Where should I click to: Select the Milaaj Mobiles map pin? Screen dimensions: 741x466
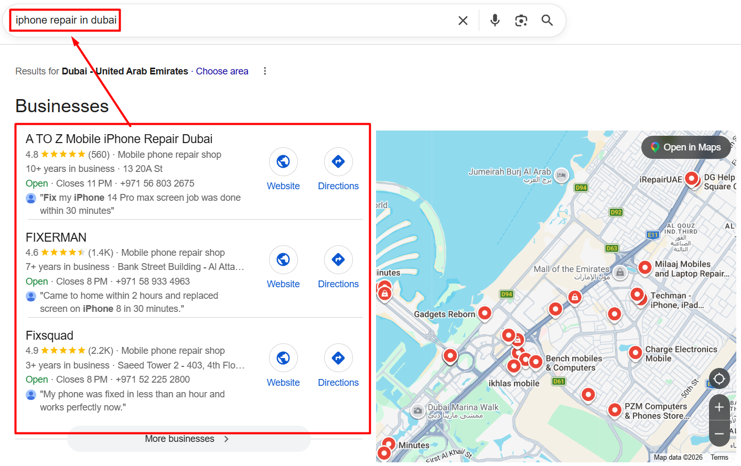(645, 268)
